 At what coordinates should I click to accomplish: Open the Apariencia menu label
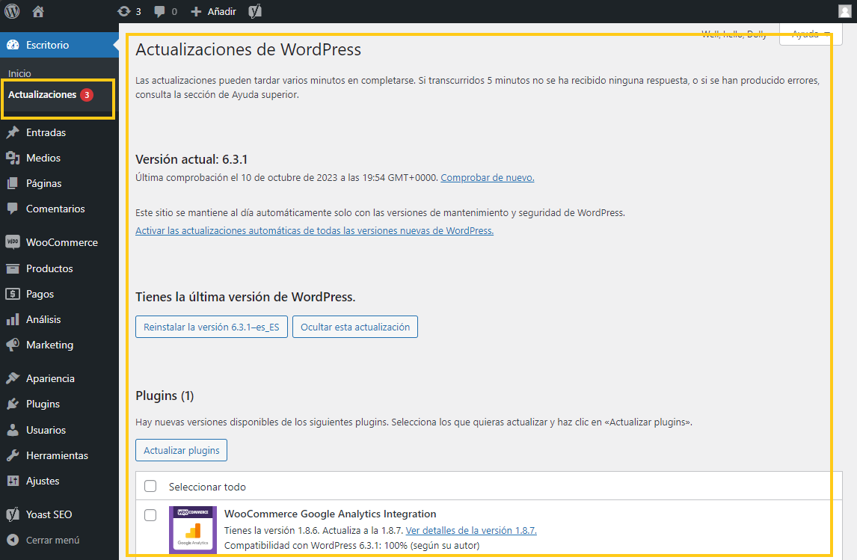[50, 378]
